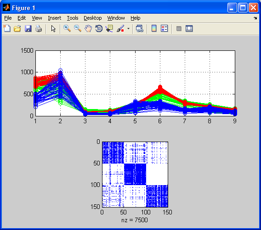Screen dimensions: 261x230
Task: Open the Tools menu
Action: (x=73, y=18)
